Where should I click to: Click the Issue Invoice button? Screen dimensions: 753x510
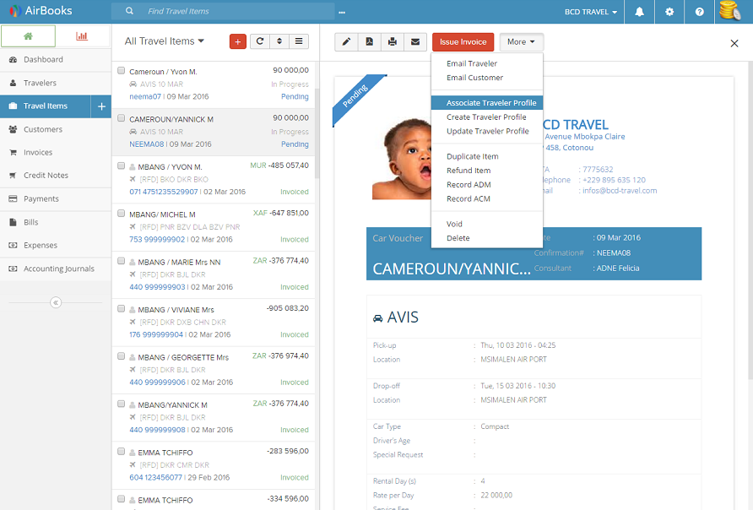coord(463,41)
